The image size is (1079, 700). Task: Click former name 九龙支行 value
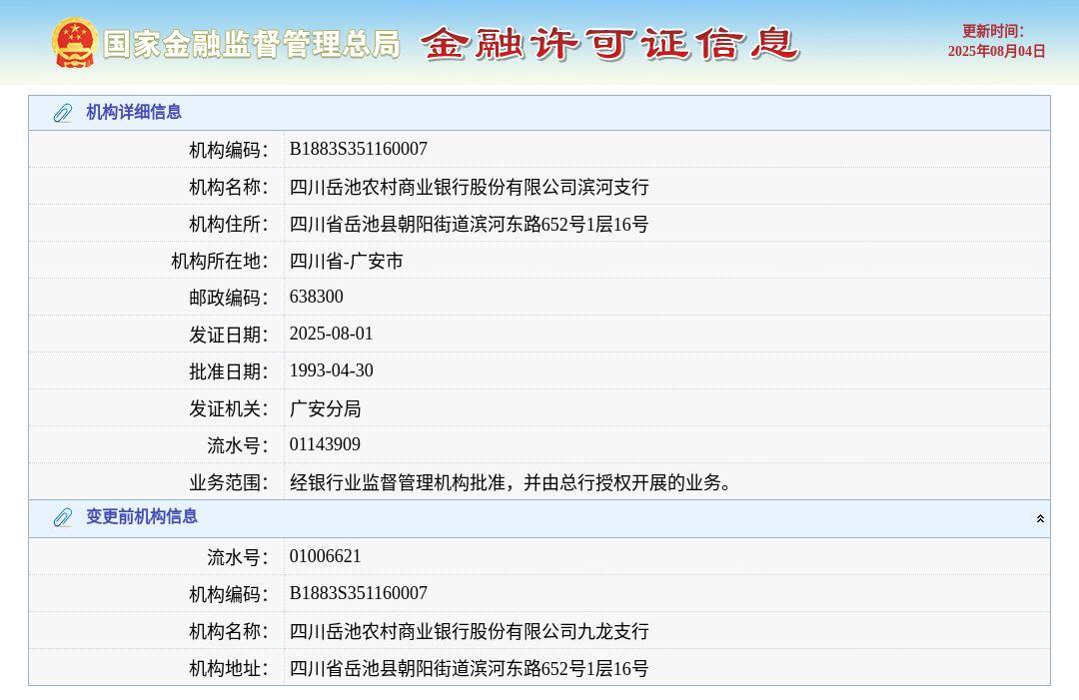470,630
